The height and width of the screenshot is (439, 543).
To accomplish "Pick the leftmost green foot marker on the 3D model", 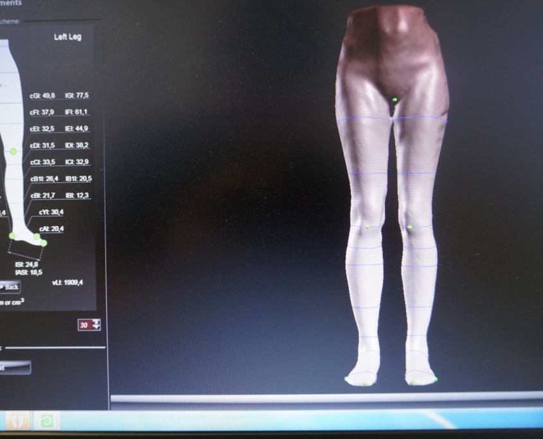I will (346, 379).
